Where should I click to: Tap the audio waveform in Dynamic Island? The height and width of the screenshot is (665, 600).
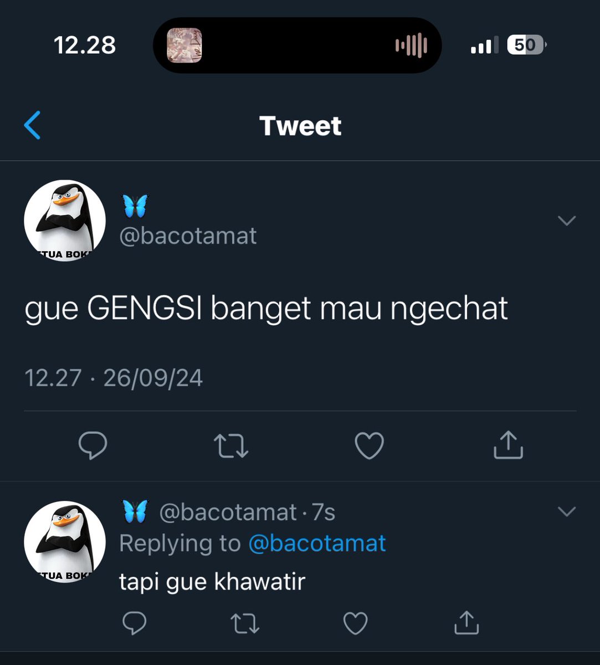[x=411, y=45]
